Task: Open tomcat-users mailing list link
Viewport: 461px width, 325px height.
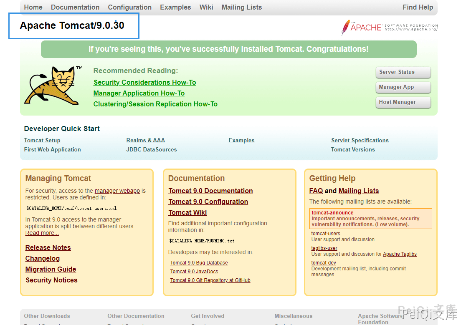Action: (326, 234)
